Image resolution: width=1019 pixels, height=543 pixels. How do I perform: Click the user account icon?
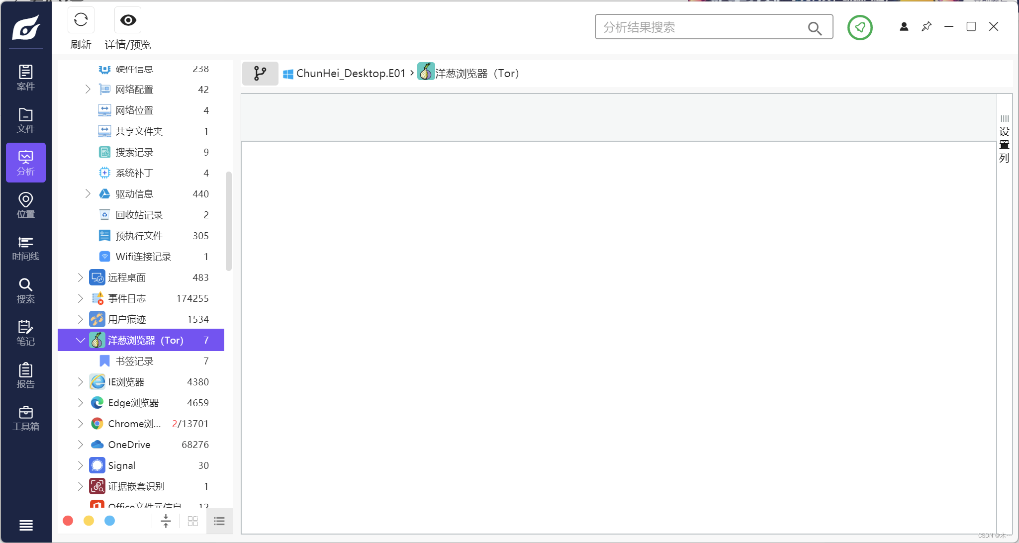point(904,27)
